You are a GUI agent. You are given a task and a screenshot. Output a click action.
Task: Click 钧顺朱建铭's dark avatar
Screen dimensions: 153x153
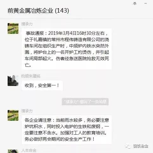click(13, 81)
